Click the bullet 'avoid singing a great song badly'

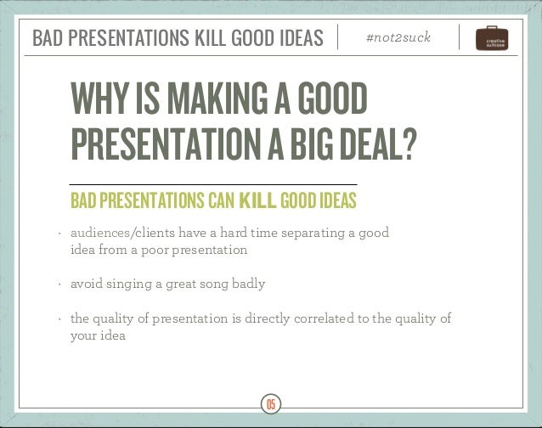[x=167, y=284]
